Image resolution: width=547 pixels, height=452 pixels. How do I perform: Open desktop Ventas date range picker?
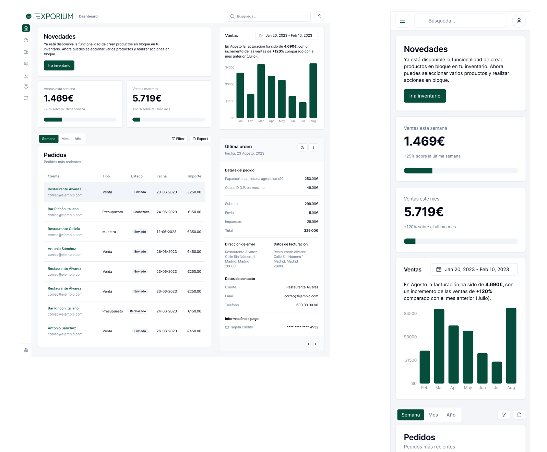pyautogui.click(x=287, y=35)
